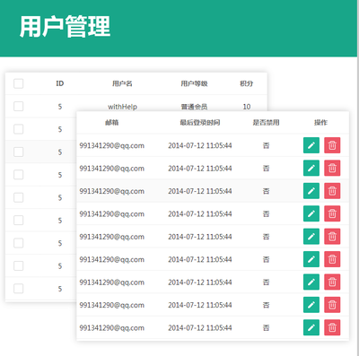Edit the sixth row user record

coord(311,259)
